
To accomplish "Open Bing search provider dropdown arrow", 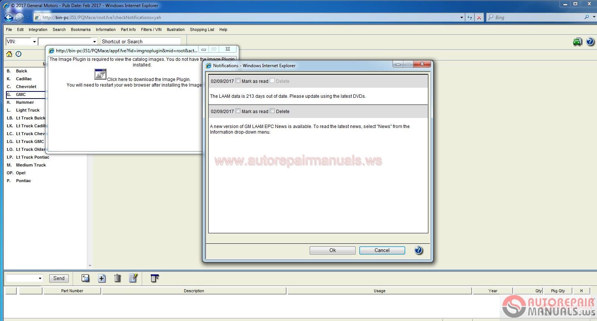I will click(594, 17).
